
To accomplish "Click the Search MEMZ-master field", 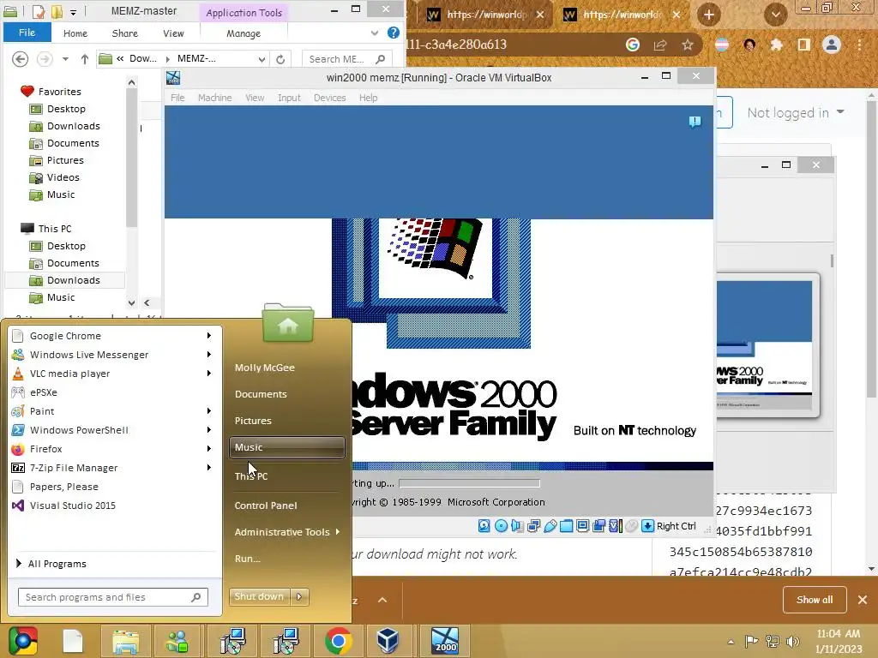I will pyautogui.click(x=346, y=59).
